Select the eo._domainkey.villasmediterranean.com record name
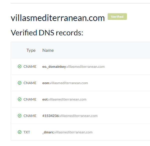The height and width of the screenshot is (146, 150). pyautogui.click(x=73, y=66)
